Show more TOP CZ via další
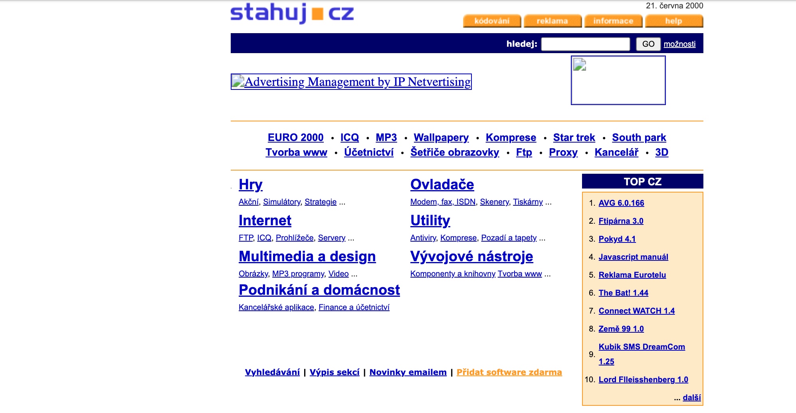Image resolution: width=796 pixels, height=413 pixels. click(x=692, y=397)
